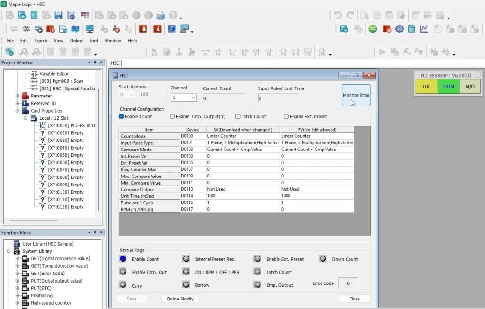Select [XY:0000] PLC-ES tree item
485x309 pixels.
point(71,125)
